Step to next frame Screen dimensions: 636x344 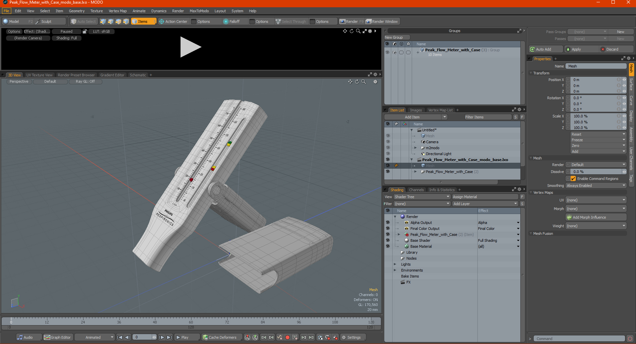pos(161,337)
